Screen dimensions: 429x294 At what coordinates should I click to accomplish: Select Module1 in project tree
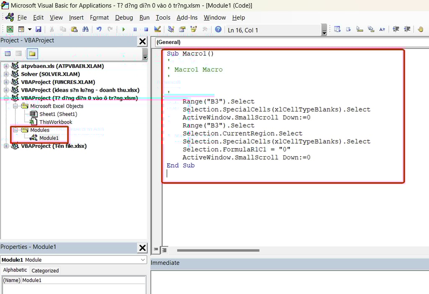click(49, 138)
